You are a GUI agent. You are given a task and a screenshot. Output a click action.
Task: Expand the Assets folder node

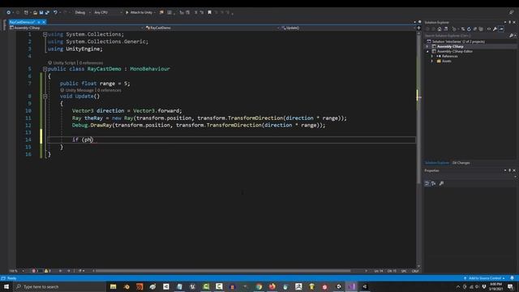pos(432,62)
